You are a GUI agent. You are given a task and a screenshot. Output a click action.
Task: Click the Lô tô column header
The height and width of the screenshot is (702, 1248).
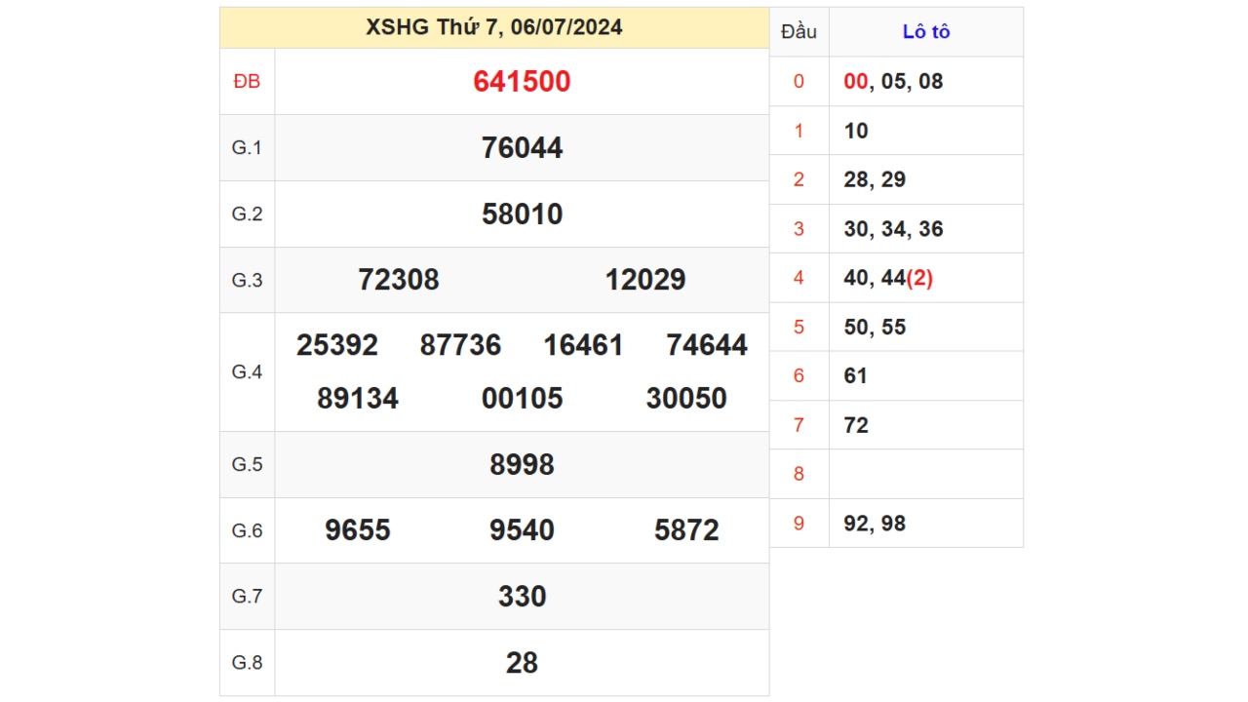pos(926,32)
